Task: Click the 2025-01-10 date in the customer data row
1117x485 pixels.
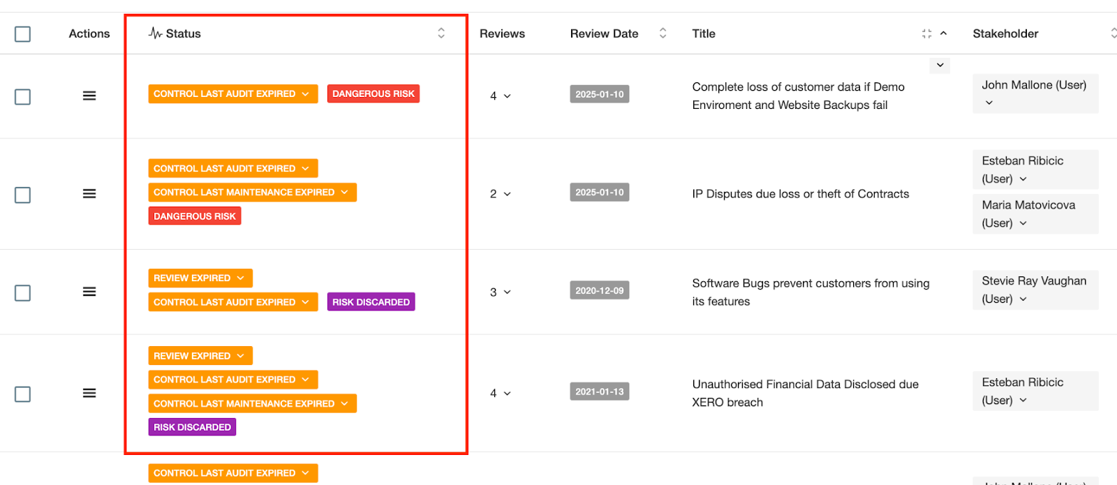Action: [600, 94]
